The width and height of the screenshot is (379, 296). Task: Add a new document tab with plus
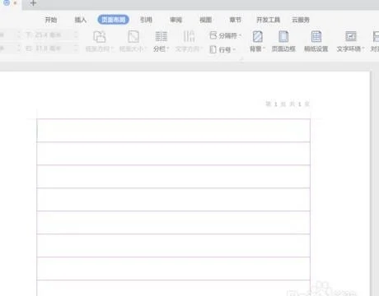[x=33, y=3]
